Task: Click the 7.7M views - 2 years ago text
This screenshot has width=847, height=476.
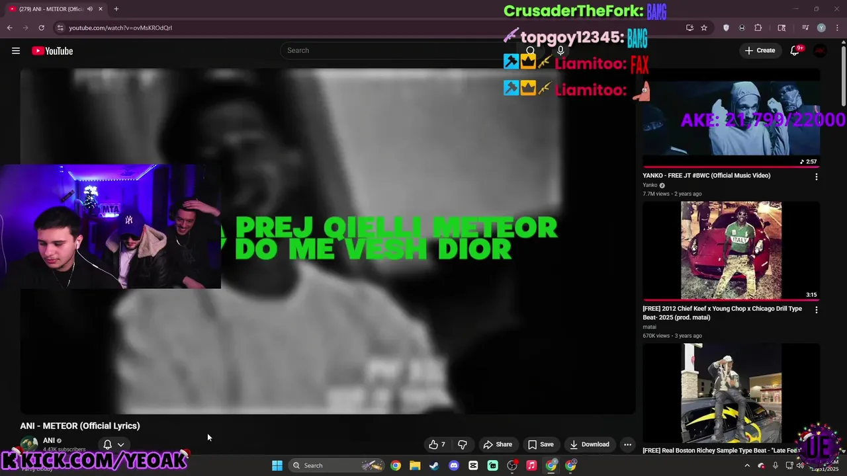Action: point(672,194)
